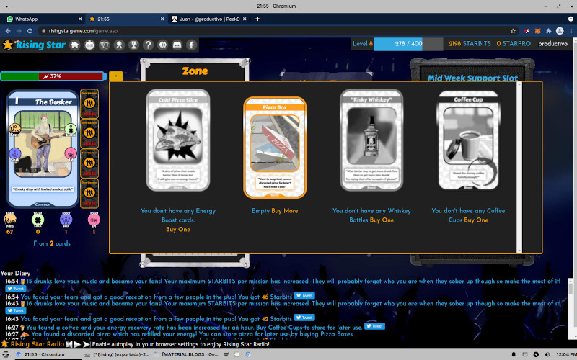Click the Rising Star logo
Viewport: 577px width, 360px height.
click(x=34, y=45)
